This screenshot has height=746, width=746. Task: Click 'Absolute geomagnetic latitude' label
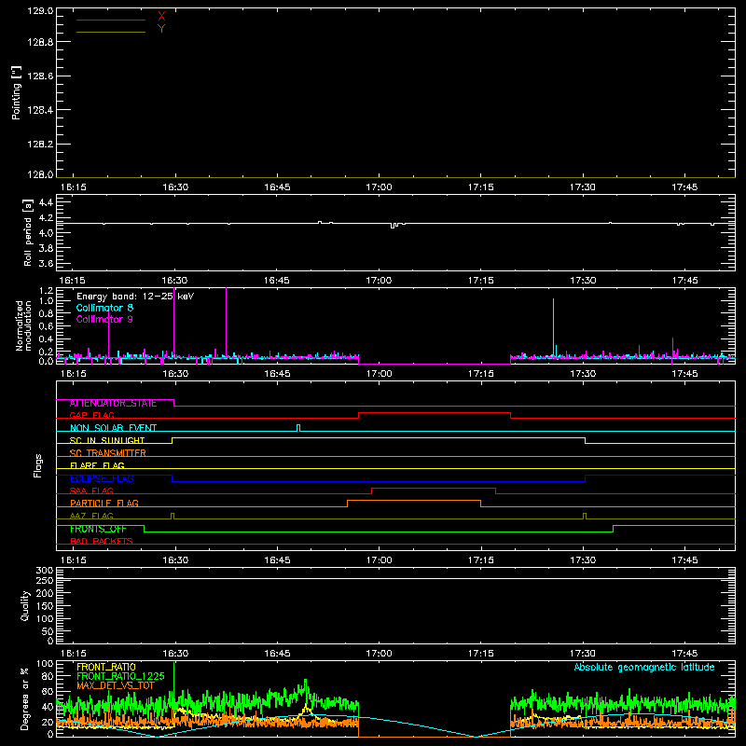644,668
